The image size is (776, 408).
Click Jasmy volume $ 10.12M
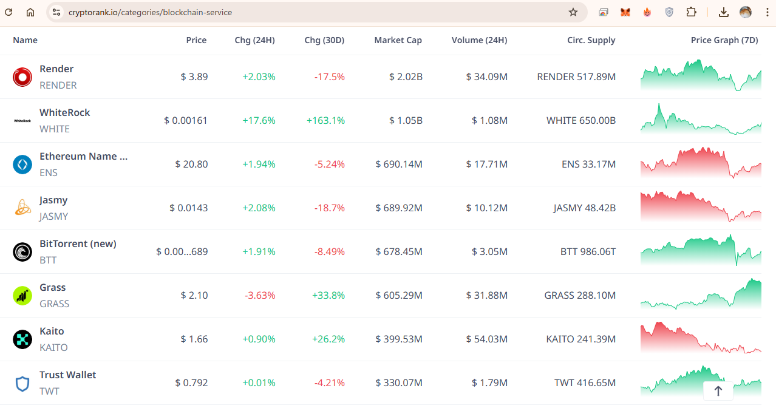click(487, 208)
